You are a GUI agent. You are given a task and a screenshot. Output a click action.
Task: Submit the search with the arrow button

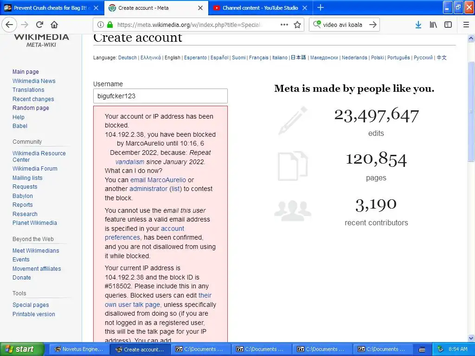pyautogui.click(x=373, y=25)
